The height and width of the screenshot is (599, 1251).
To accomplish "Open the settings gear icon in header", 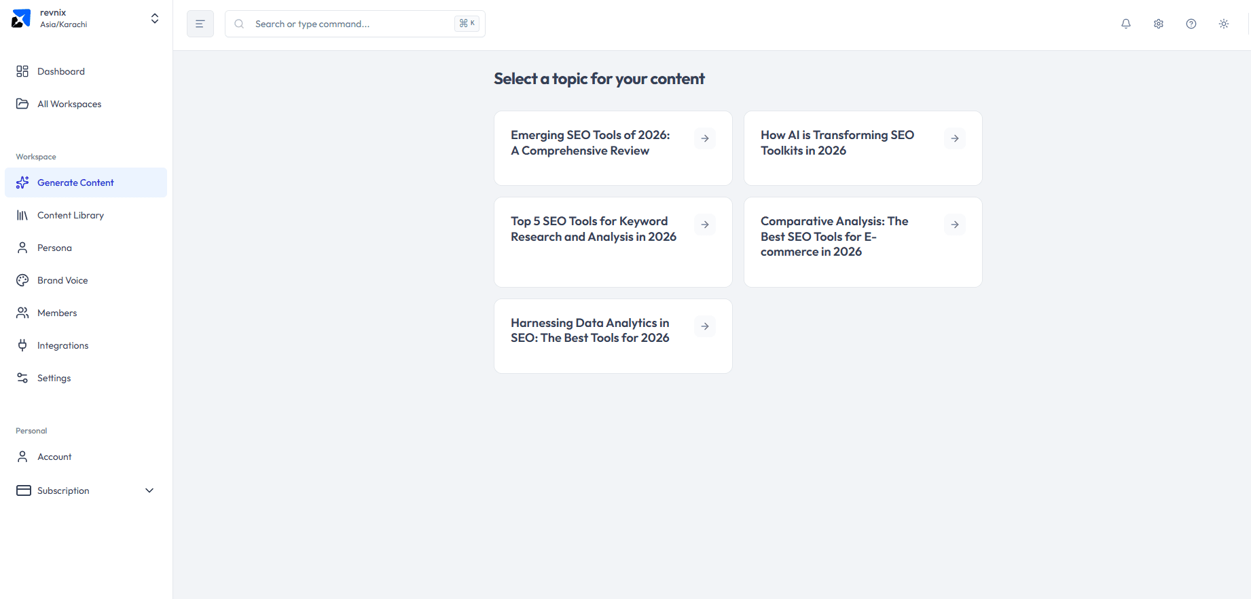I will pyautogui.click(x=1159, y=24).
